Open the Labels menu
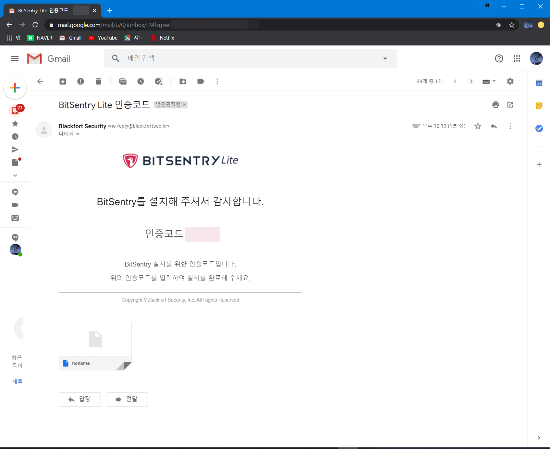 [201, 81]
